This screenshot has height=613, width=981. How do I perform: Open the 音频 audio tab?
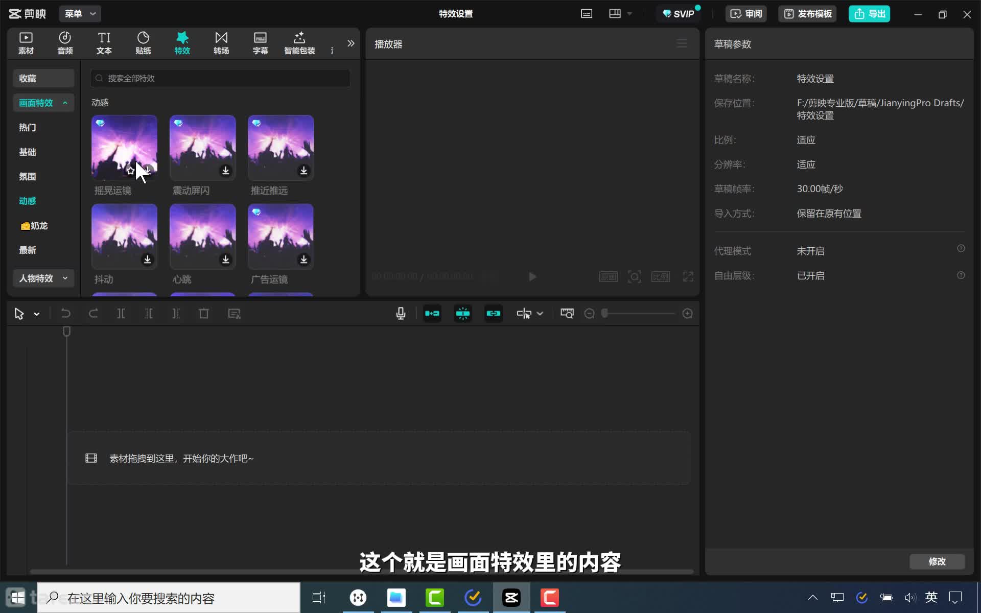65,43
